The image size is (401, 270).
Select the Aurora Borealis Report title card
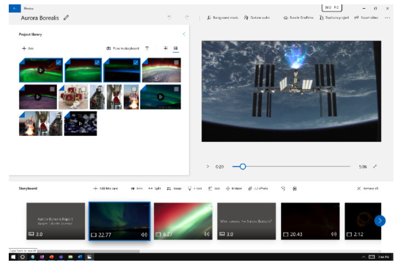[55, 221]
